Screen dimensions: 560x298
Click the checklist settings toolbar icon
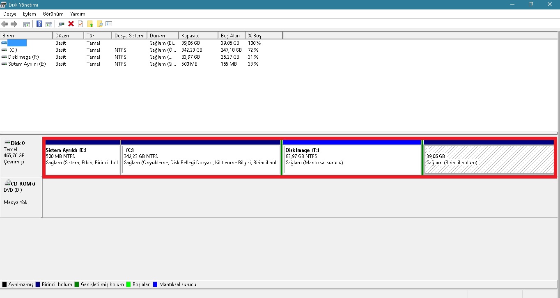pos(109,24)
